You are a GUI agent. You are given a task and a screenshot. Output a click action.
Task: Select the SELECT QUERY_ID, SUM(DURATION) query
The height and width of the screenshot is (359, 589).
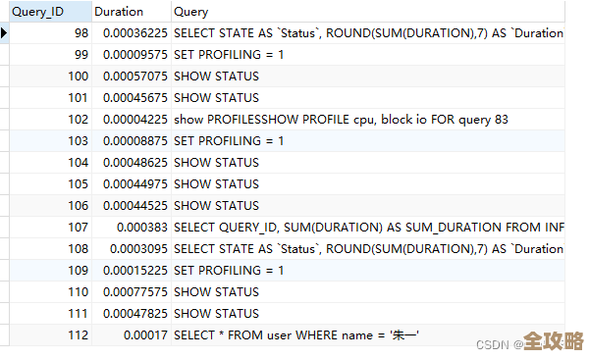point(368,228)
